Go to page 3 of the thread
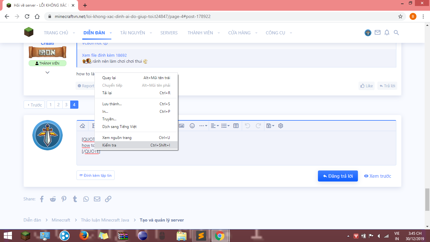Image resolution: width=430 pixels, height=242 pixels. [66, 105]
